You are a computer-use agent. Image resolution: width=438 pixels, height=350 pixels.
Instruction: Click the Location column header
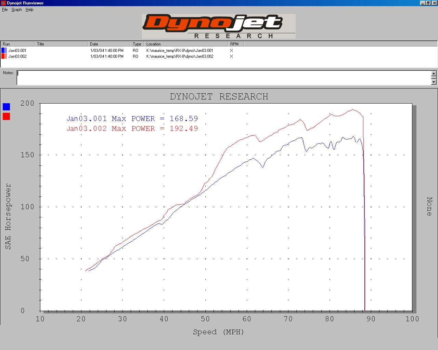pyautogui.click(x=186, y=44)
